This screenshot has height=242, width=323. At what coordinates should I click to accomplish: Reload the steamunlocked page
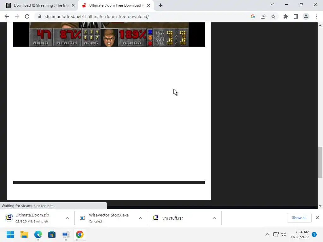[x=27, y=16]
